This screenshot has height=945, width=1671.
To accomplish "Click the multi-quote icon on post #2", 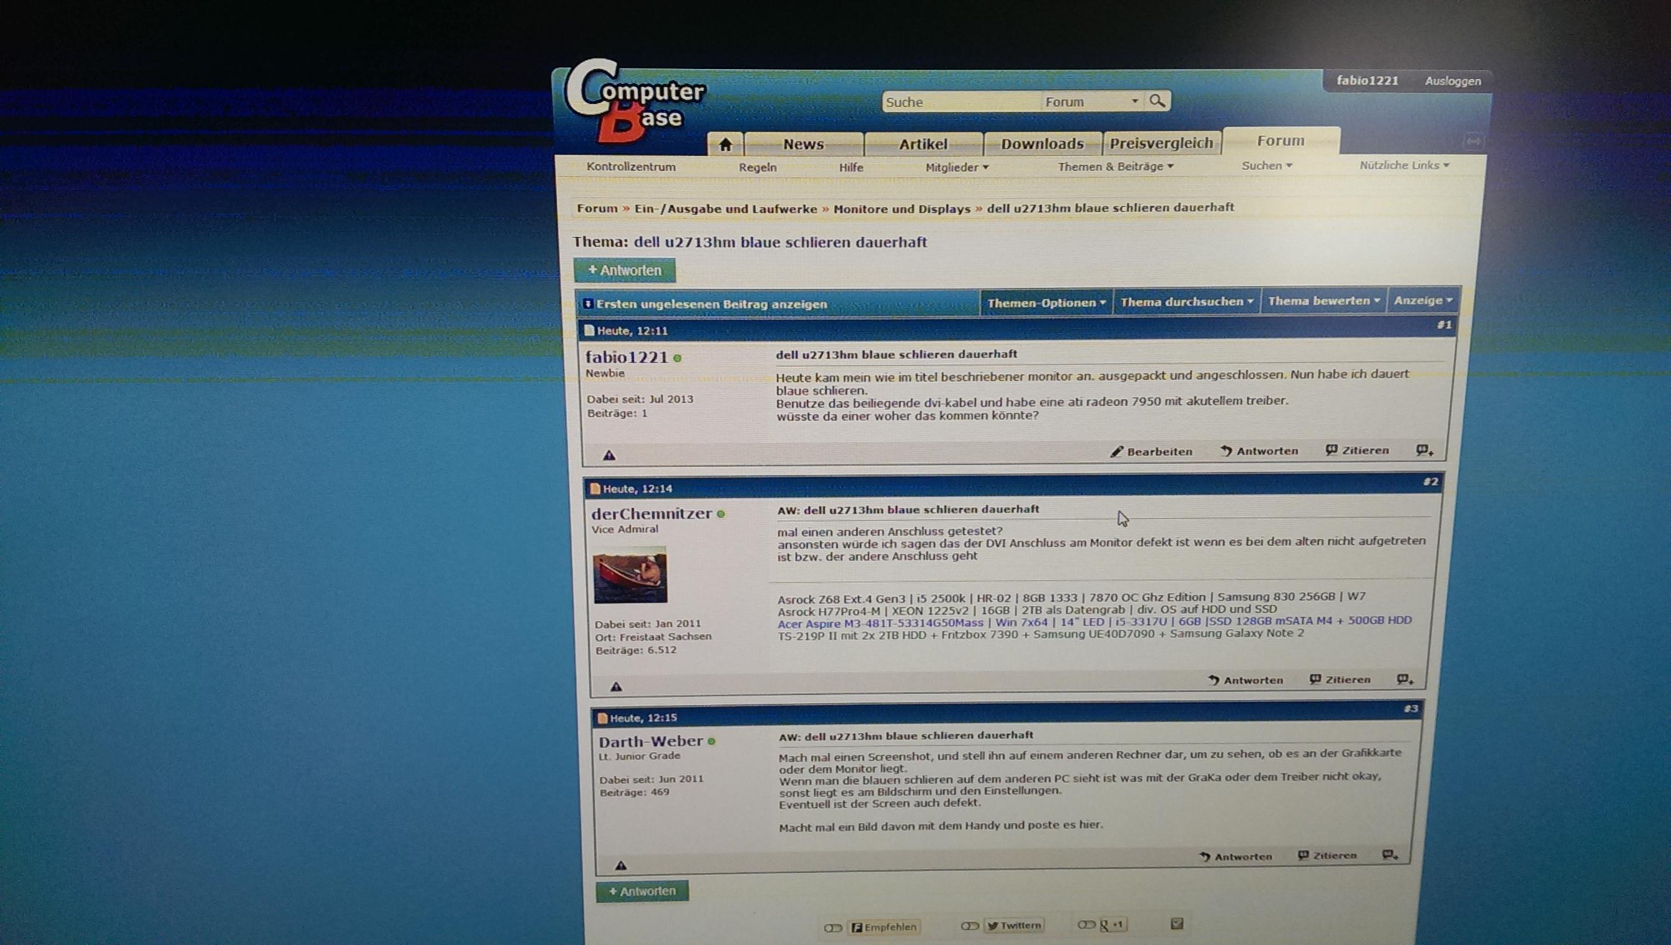I will tap(1404, 679).
